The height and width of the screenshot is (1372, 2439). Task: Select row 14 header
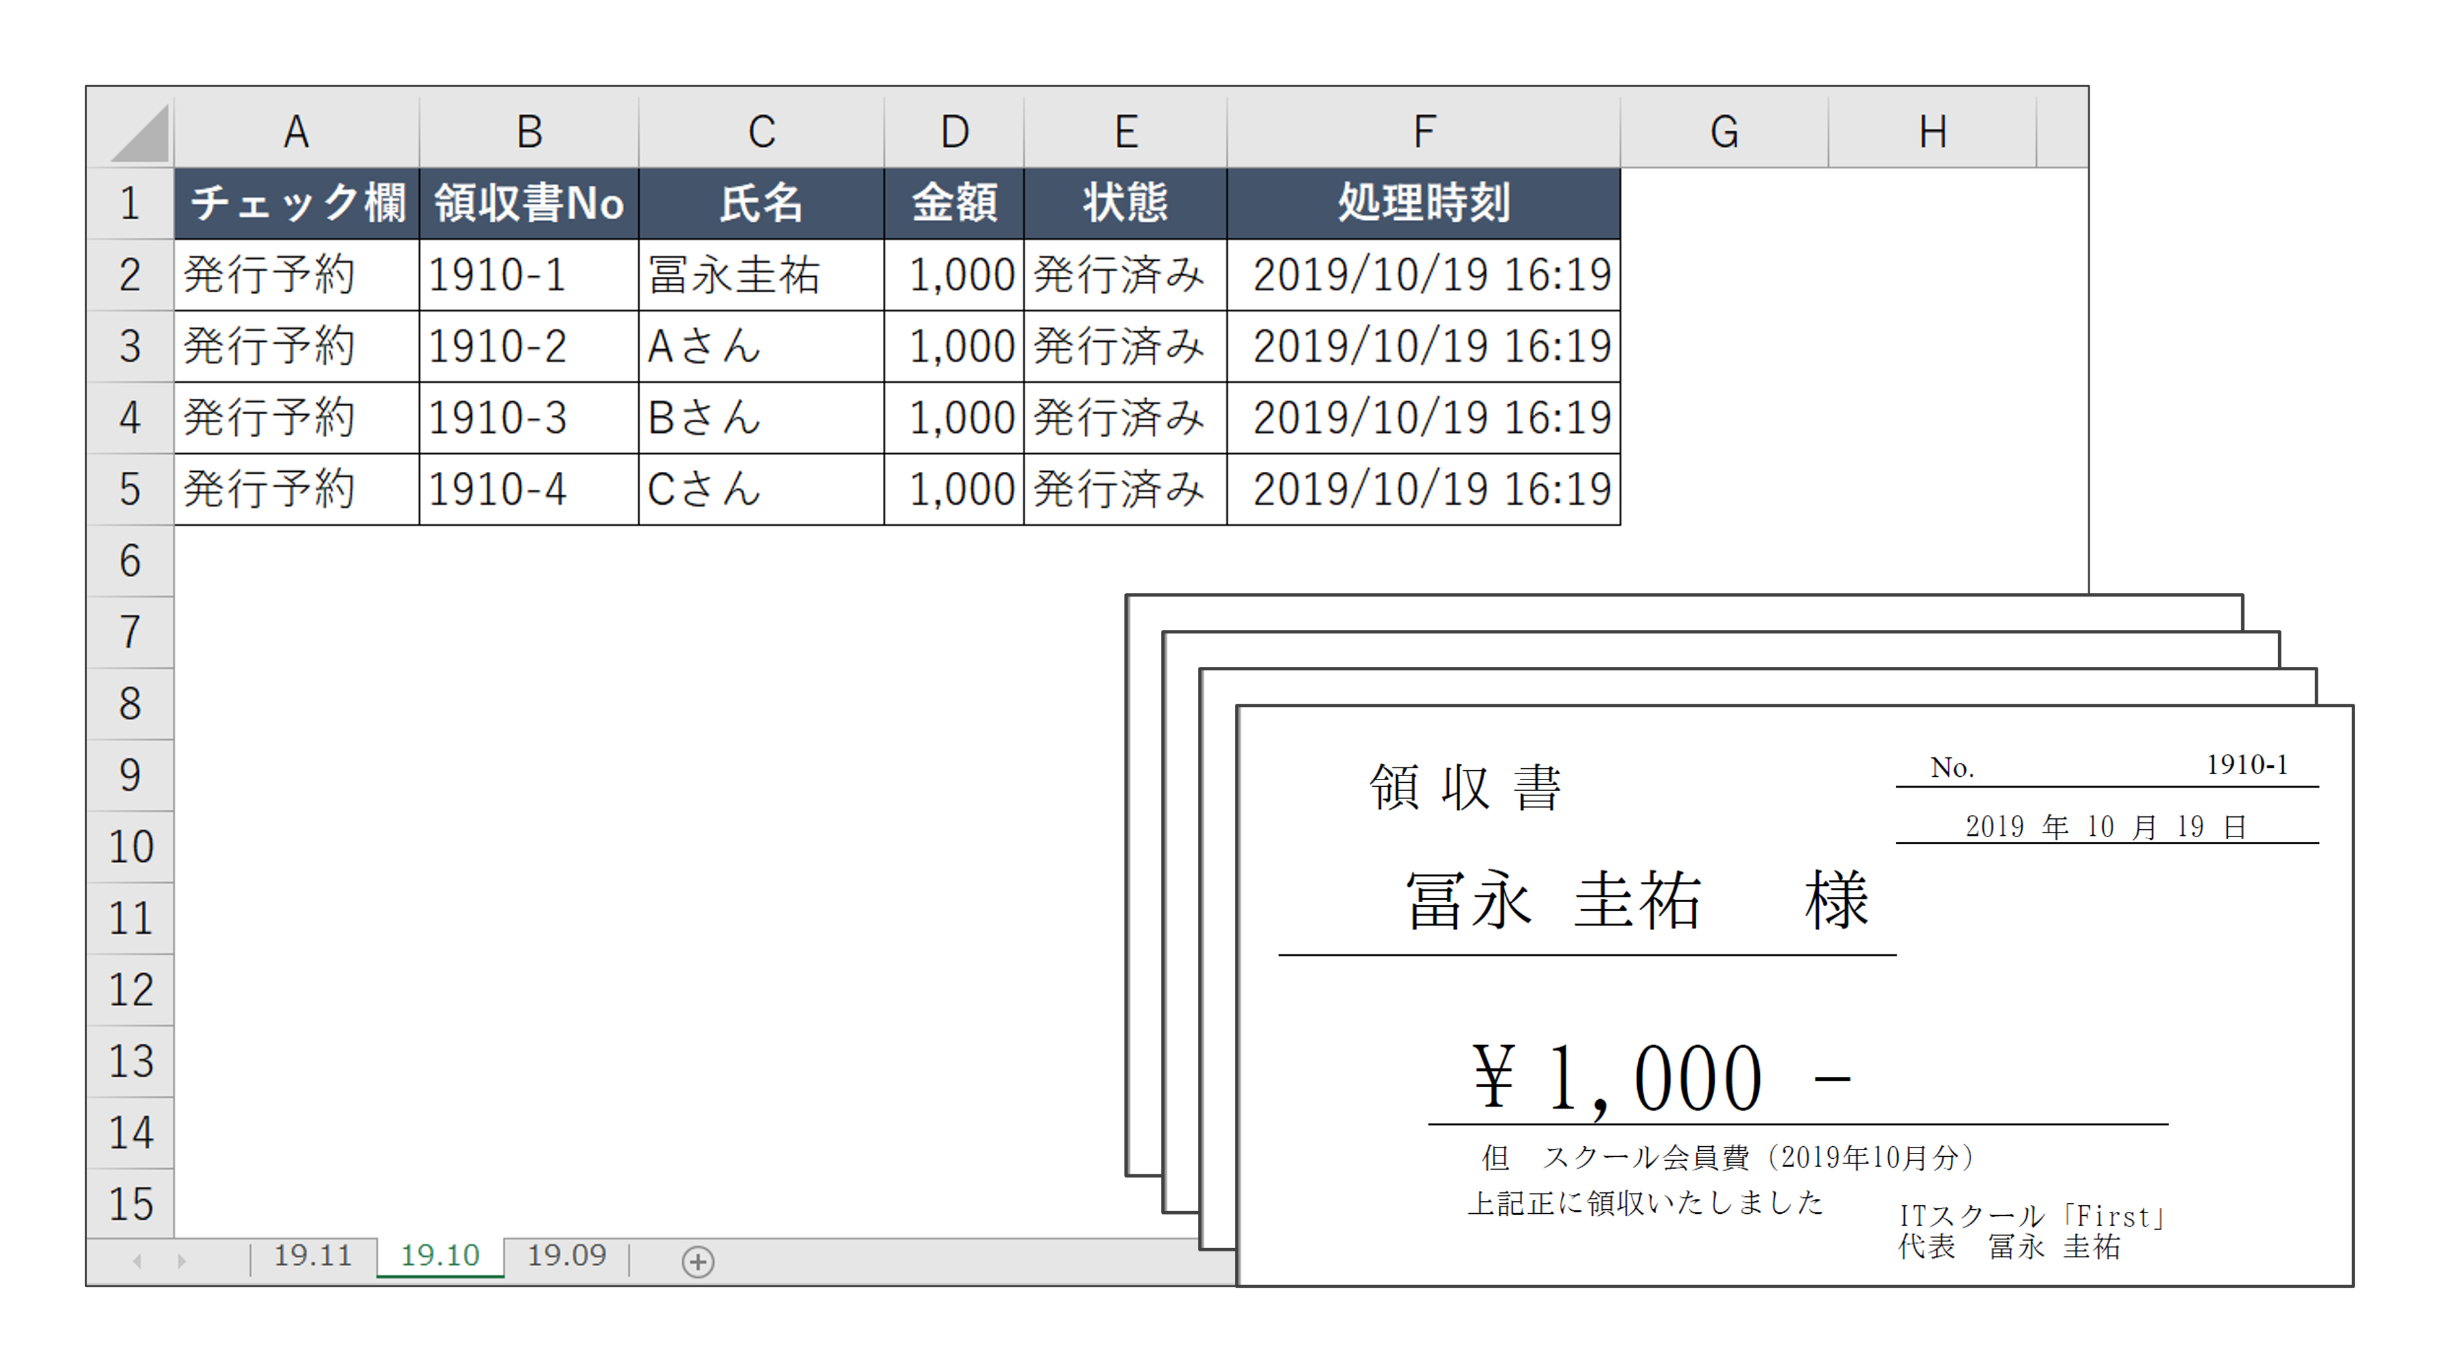(x=131, y=1133)
